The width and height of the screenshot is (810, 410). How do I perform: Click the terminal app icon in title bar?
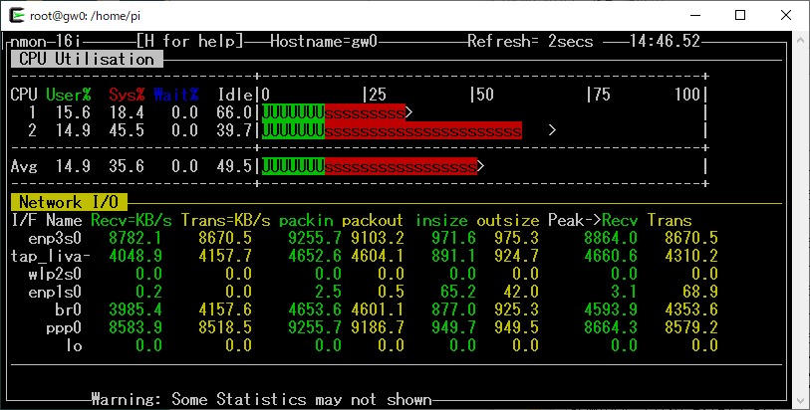[17, 16]
